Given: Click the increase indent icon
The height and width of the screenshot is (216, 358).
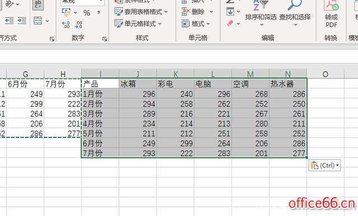Looking at the screenshot, I should (x=22, y=21).
